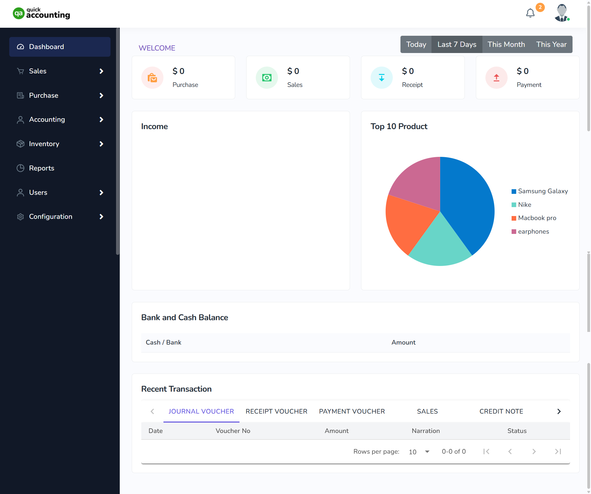Image resolution: width=591 pixels, height=494 pixels.
Task: Open the Rows per page dropdown
Action: [419, 451]
